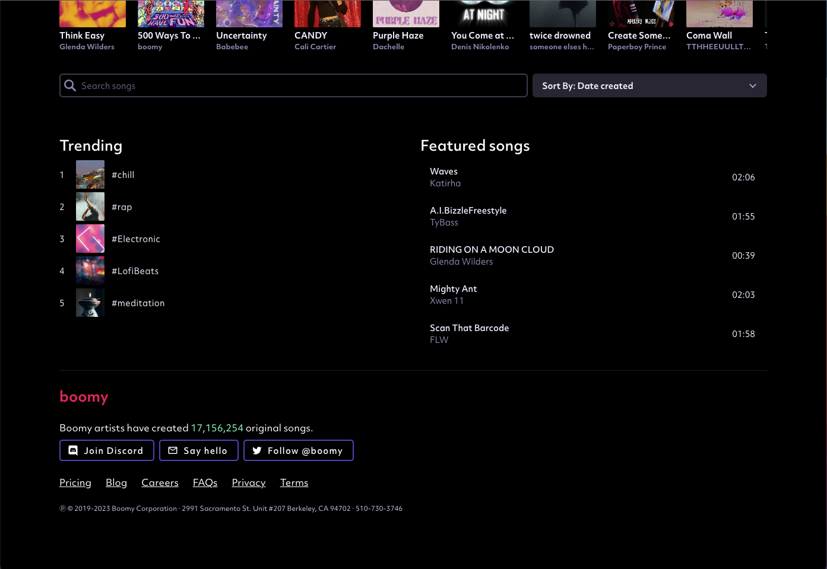Open the Purple Haze album cover
Image resolution: width=827 pixels, height=569 pixels.
(405, 14)
